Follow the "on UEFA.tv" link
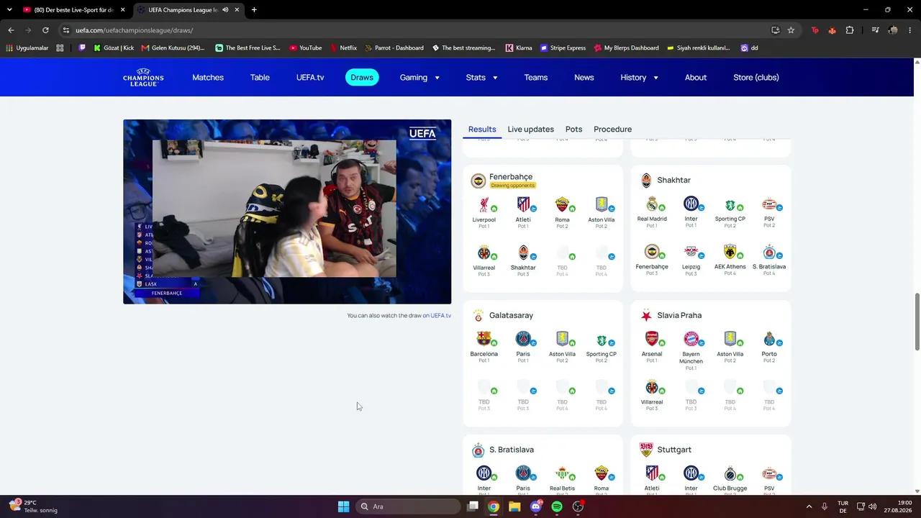The width and height of the screenshot is (921, 518). click(x=437, y=316)
